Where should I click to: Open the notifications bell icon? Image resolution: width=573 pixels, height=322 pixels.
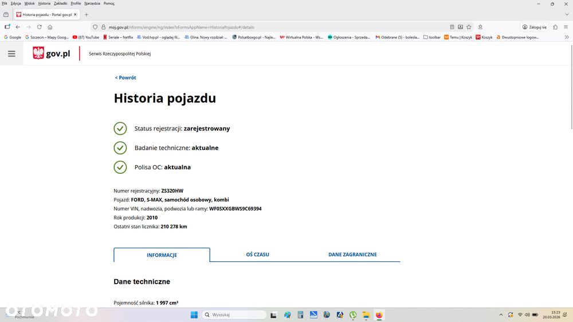pyautogui.click(x=565, y=315)
